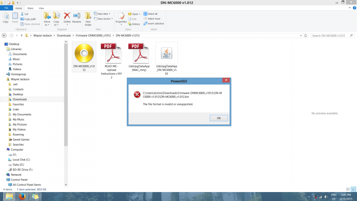Select the DN-MC6000_v1.012 disc image file
357x201 pixels.
pyautogui.click(x=84, y=57)
